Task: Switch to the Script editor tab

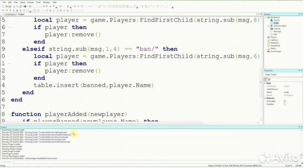Action: pyautogui.click(x=21, y=14)
